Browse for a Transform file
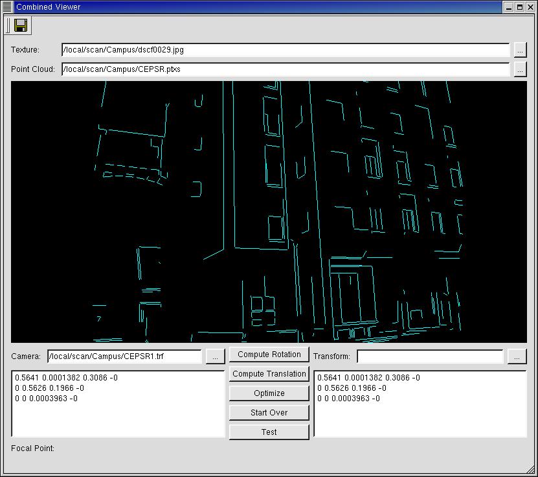Screen dimensions: 538x477 click(x=517, y=356)
